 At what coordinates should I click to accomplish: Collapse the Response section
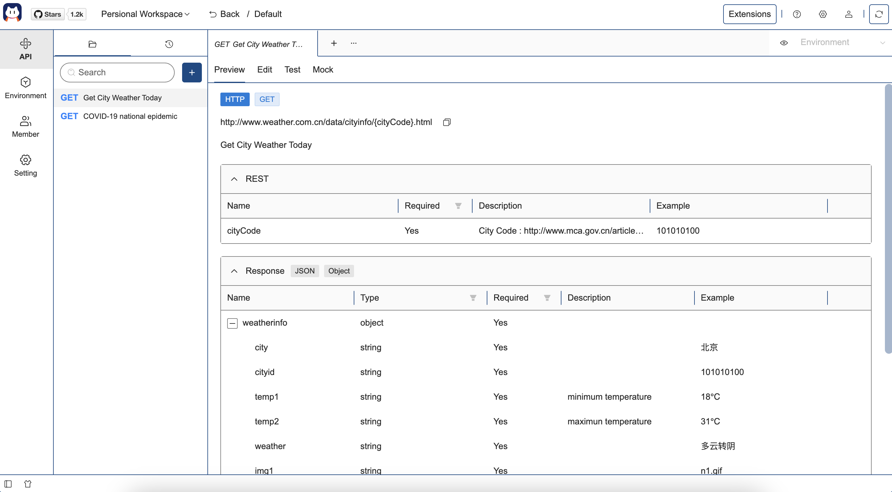(234, 271)
